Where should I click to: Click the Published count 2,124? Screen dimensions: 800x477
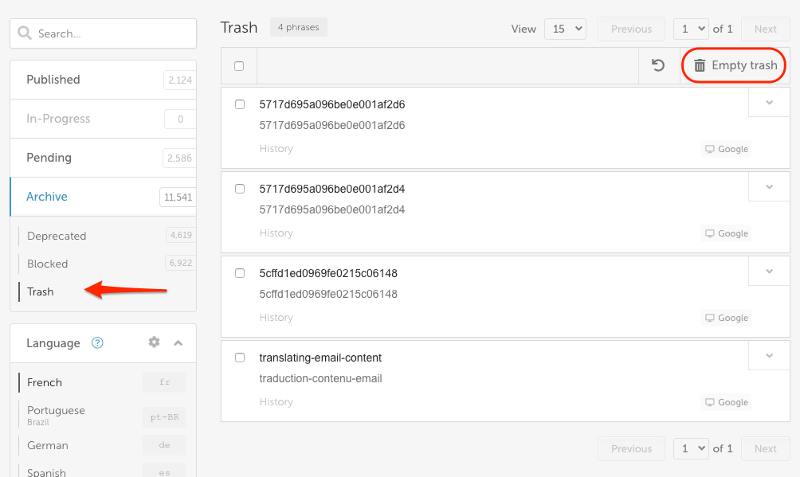(x=180, y=80)
